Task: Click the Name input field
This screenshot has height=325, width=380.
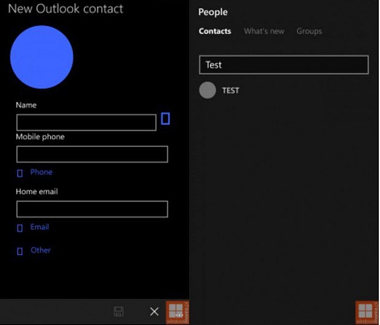Action: (86, 122)
